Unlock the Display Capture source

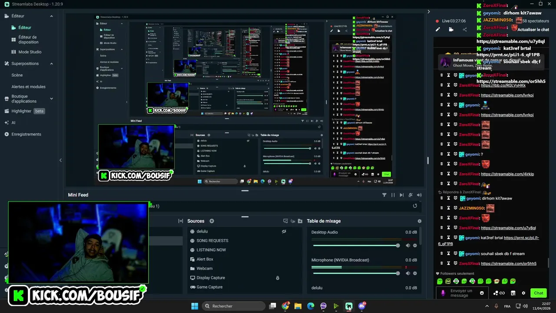click(278, 278)
